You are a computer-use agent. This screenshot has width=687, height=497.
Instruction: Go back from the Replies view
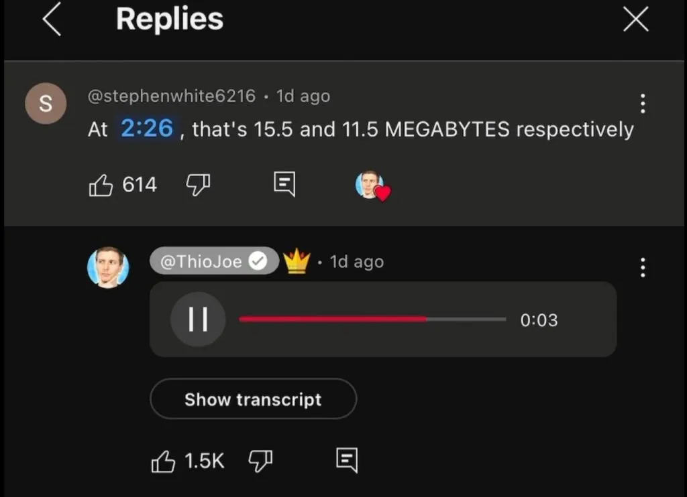click(52, 20)
